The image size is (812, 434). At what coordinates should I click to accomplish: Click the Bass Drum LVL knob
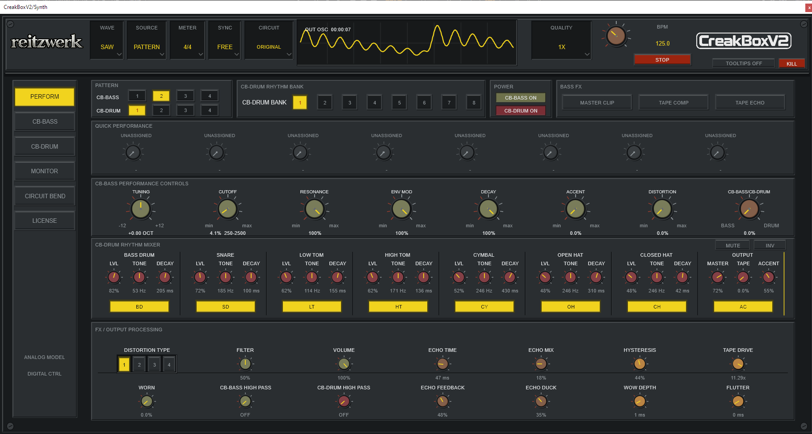click(114, 277)
